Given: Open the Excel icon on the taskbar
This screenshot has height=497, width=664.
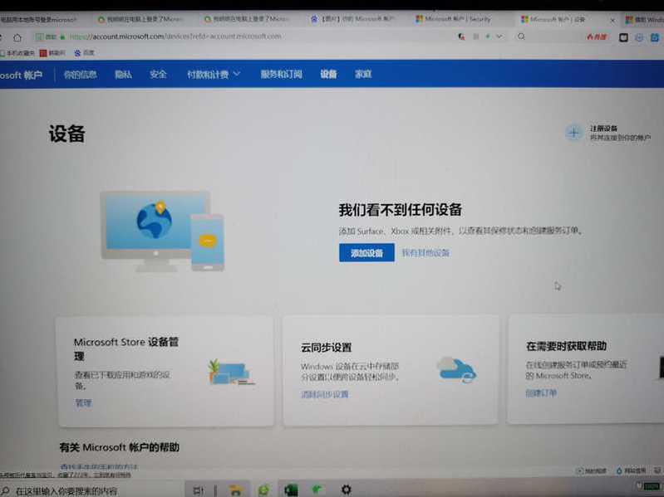Looking at the screenshot, I should [291, 490].
